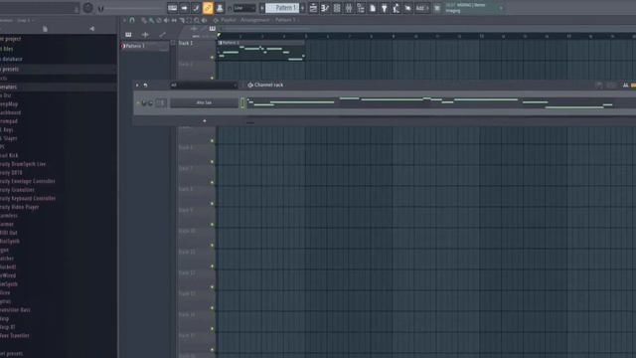Open the Line snap dropdown
636x358 pixels.
point(244,8)
